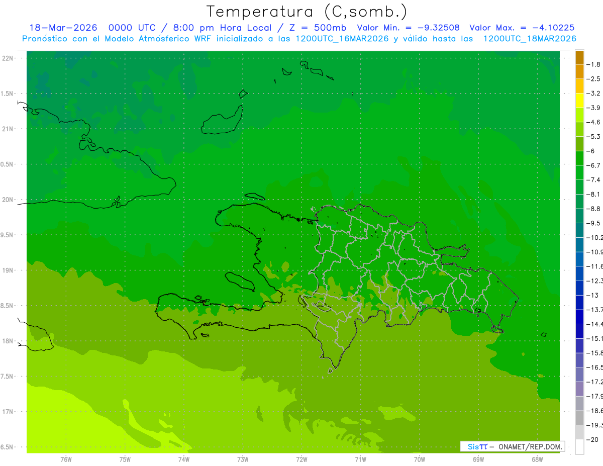Click the 21N latitude label
603x466 pixels.
9,129
